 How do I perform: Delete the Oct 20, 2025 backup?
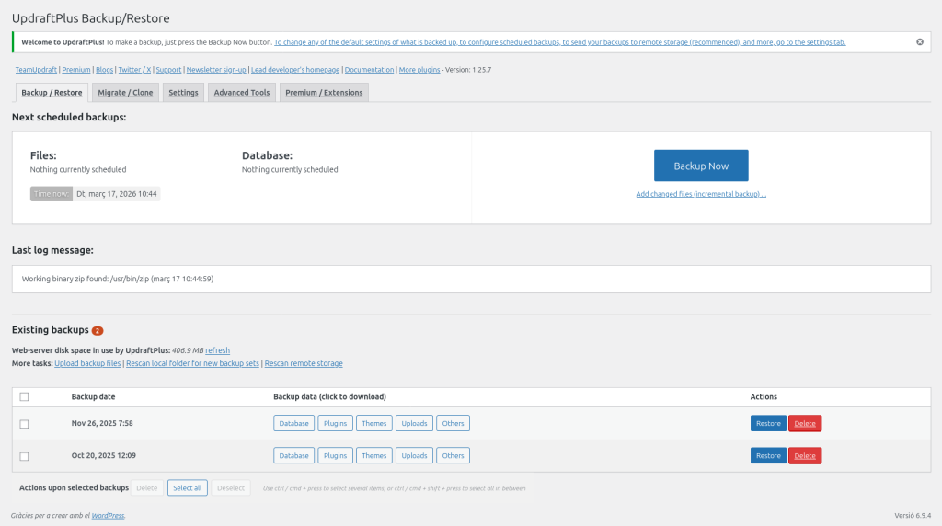pos(804,456)
